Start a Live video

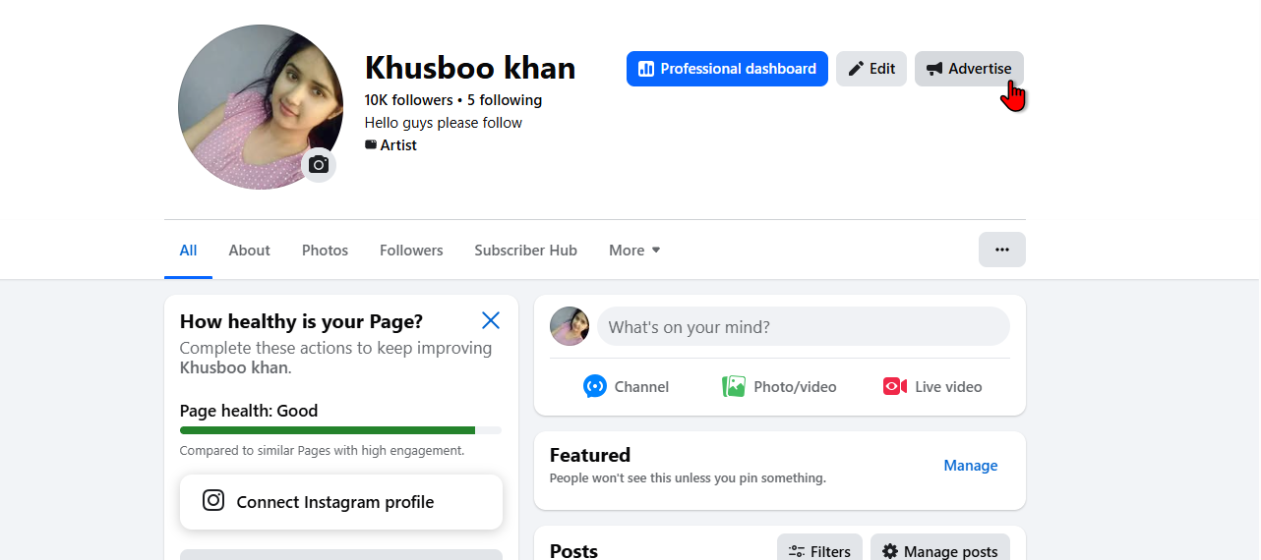(932, 386)
